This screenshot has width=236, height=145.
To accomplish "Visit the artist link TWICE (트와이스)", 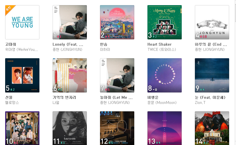I will (x=162, y=49).
